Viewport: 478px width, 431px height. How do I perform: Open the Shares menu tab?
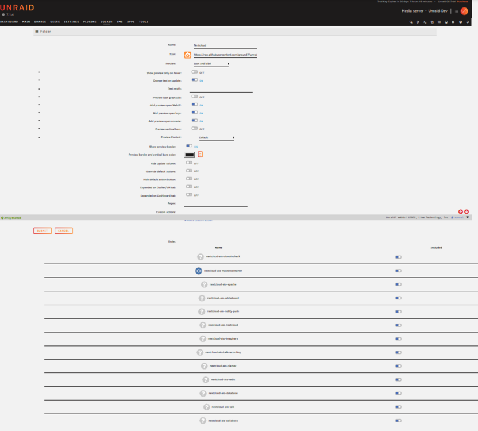[40, 22]
